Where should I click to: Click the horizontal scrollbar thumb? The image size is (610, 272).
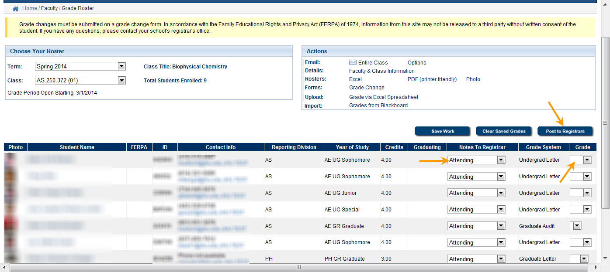[299, 267]
